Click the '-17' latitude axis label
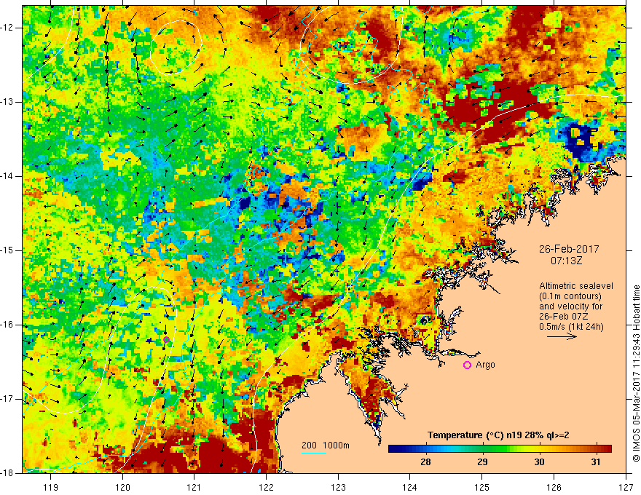The height and width of the screenshot is (495, 641). (x=8, y=399)
